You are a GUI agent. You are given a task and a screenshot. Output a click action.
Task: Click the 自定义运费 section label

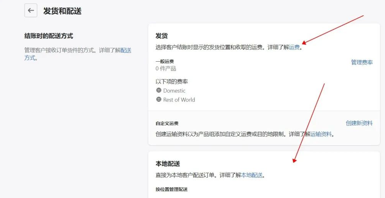167,123
